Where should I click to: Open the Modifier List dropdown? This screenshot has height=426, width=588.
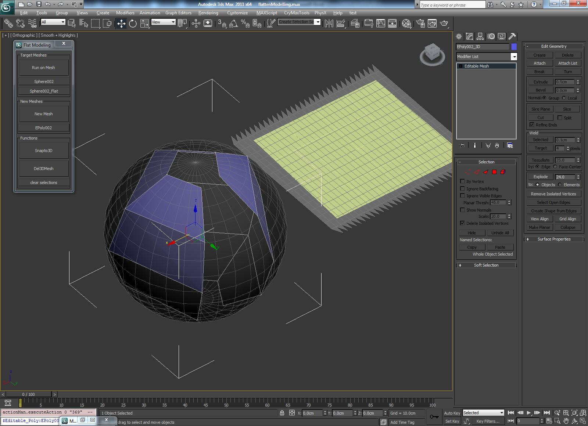514,57
